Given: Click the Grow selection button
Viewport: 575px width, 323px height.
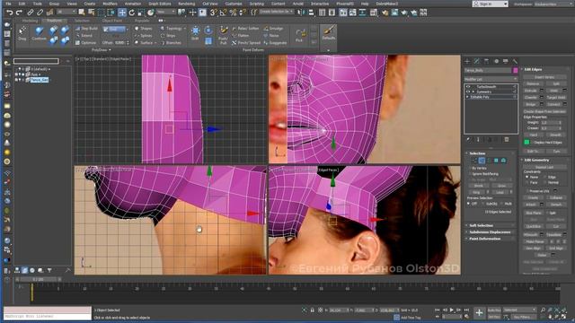Looking at the screenshot, I should [501, 186].
